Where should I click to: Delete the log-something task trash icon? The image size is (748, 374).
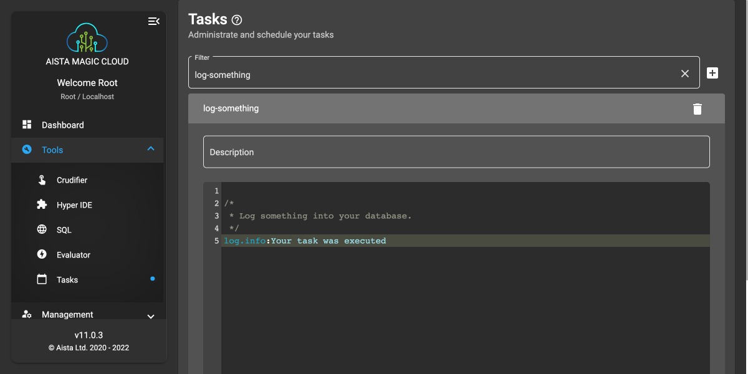coord(698,109)
